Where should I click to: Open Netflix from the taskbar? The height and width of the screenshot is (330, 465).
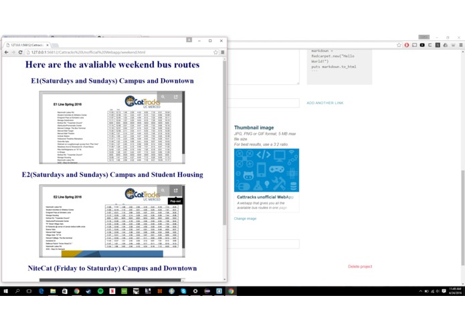(112, 291)
